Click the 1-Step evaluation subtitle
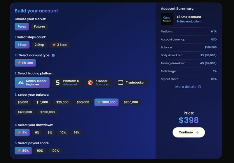The height and width of the screenshot is (163, 234). pyautogui.click(x=189, y=21)
